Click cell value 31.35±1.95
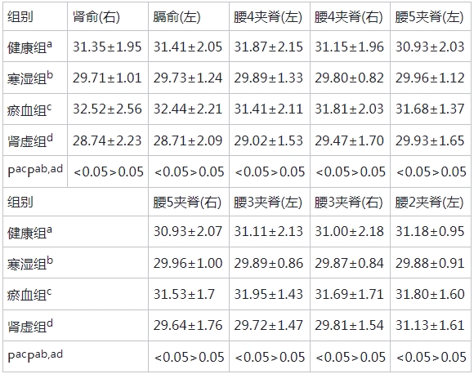The image size is (474, 374). (107, 47)
